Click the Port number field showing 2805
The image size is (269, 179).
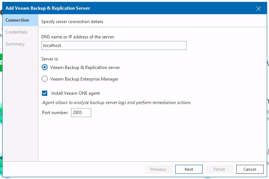coord(81,113)
